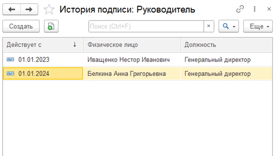Viewport: 280px width, 156px height.
Task: Copy link using the chain icon
Action: coord(240,9)
